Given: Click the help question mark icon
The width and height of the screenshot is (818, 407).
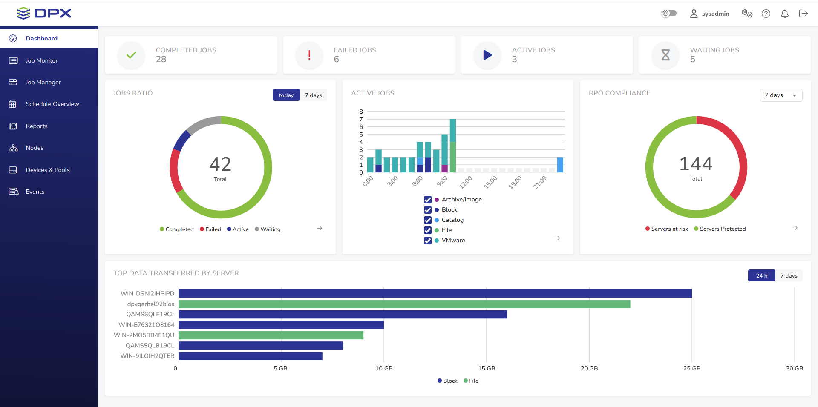Looking at the screenshot, I should (x=766, y=14).
